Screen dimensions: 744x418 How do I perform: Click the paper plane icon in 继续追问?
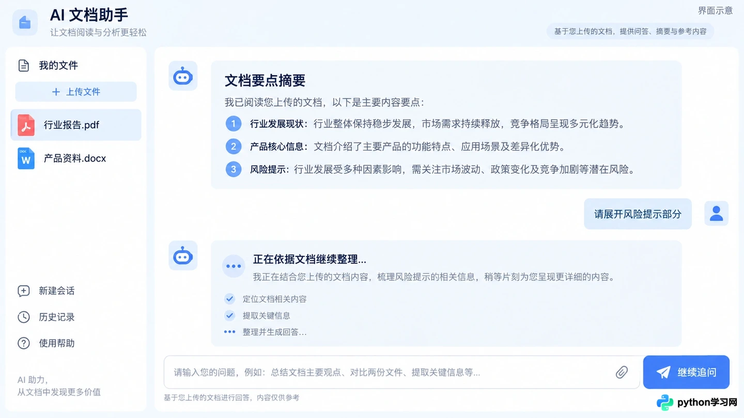pyautogui.click(x=663, y=372)
